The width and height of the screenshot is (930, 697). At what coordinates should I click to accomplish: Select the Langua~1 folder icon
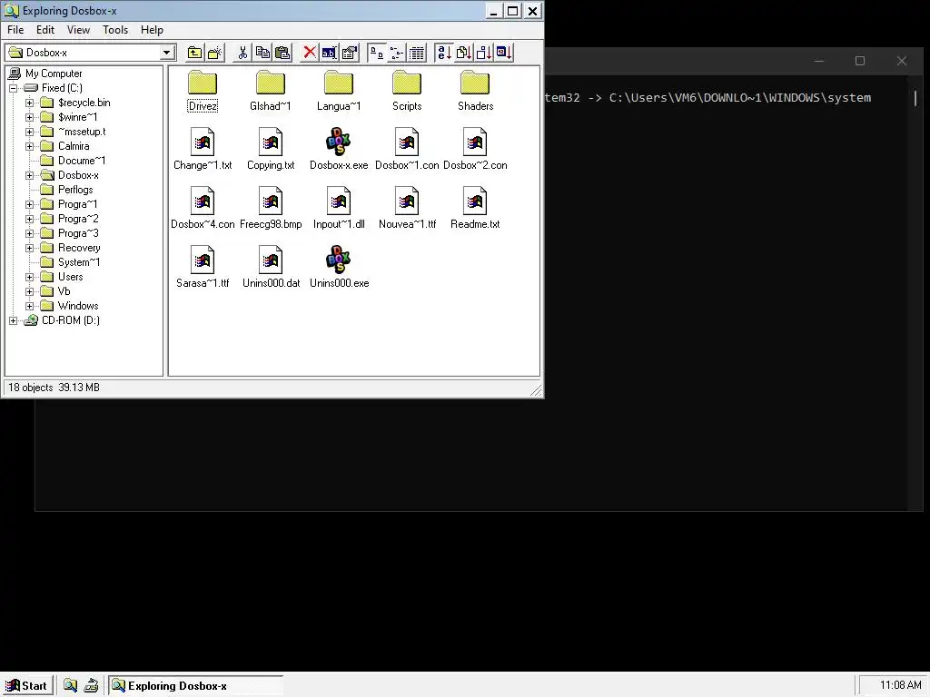click(339, 92)
